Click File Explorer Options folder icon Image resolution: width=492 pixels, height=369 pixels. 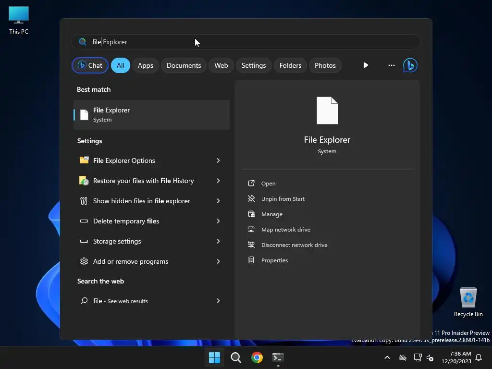[x=84, y=160]
